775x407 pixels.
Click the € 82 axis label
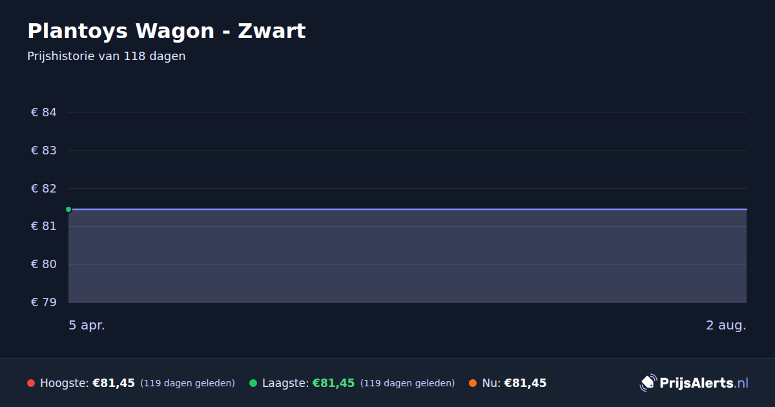[44, 189]
